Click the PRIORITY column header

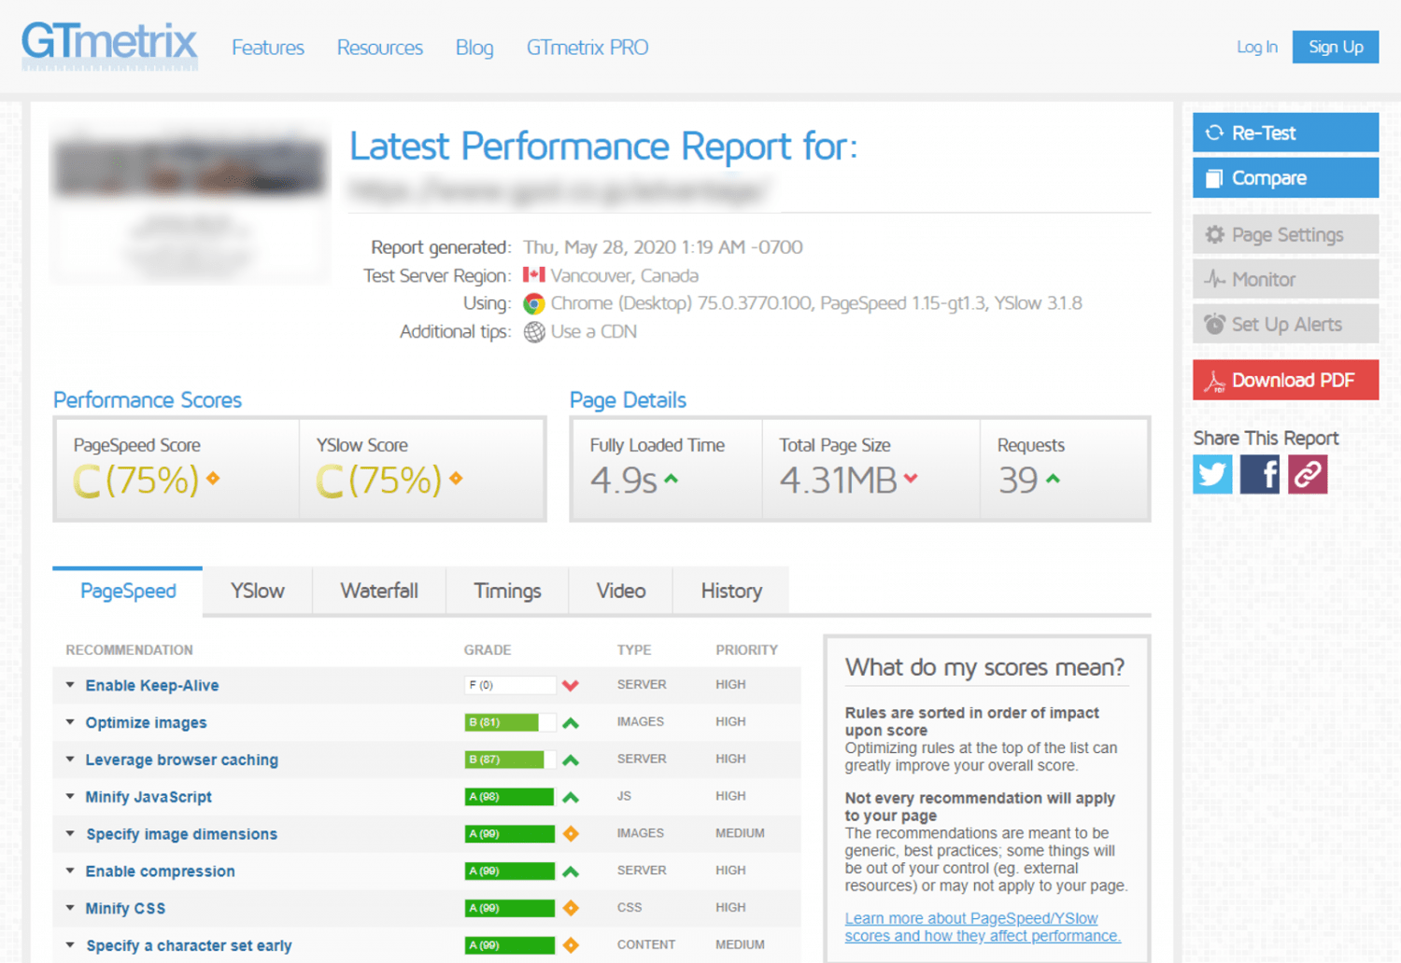[x=746, y=649]
